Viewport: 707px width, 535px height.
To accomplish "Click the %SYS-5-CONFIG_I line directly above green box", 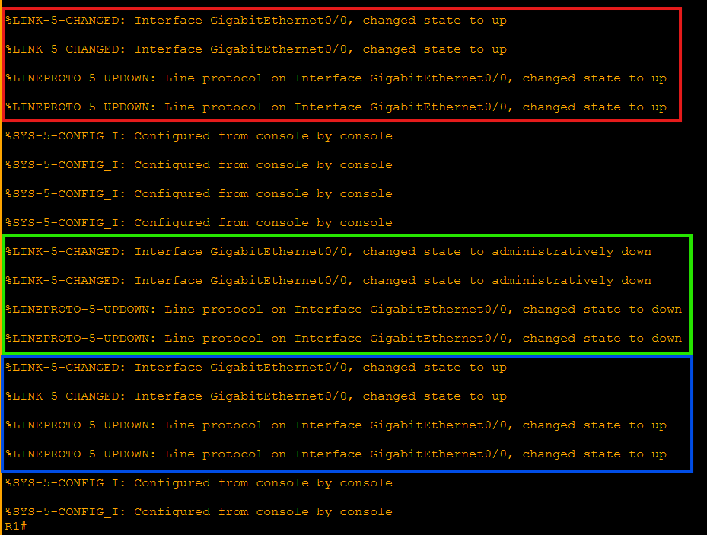I will (x=199, y=223).
